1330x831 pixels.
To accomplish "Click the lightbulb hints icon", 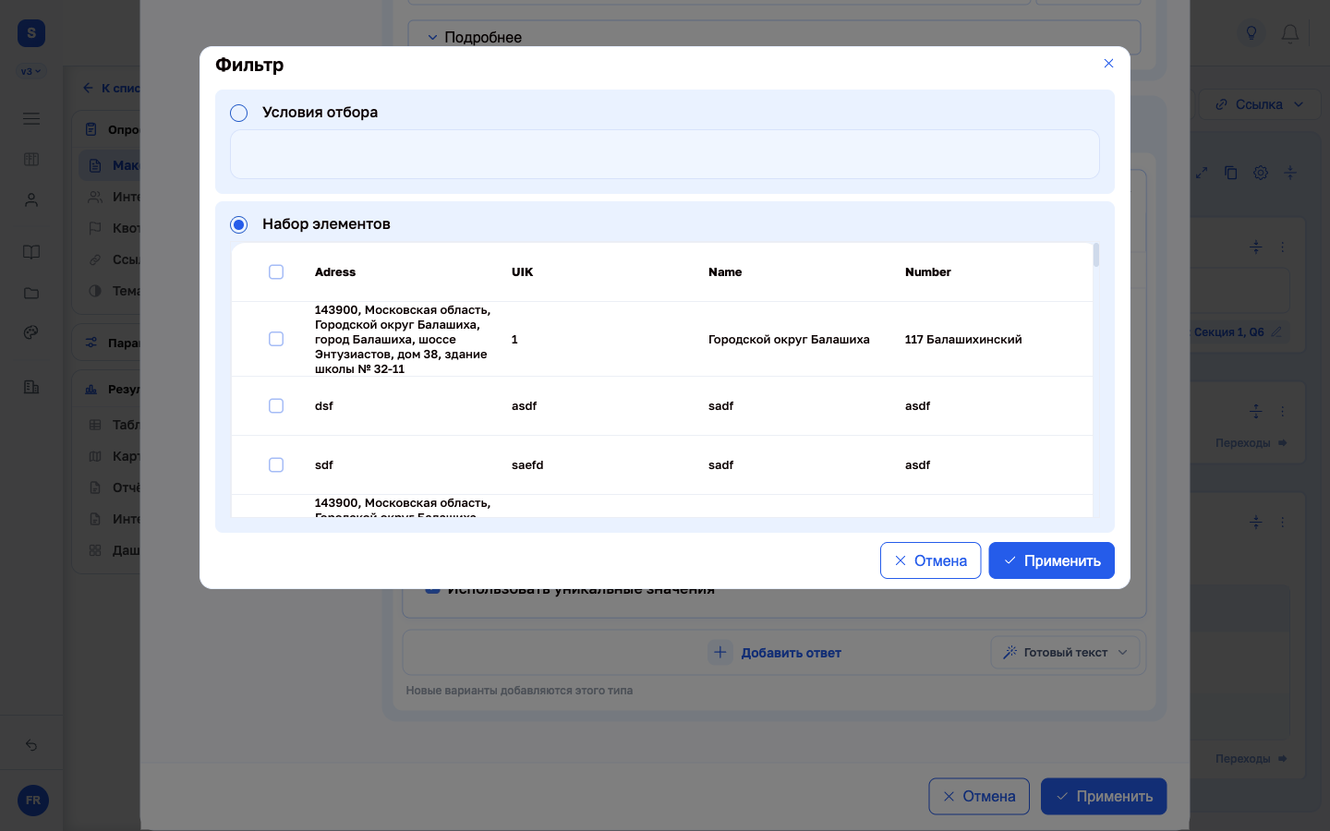I will (x=1251, y=33).
